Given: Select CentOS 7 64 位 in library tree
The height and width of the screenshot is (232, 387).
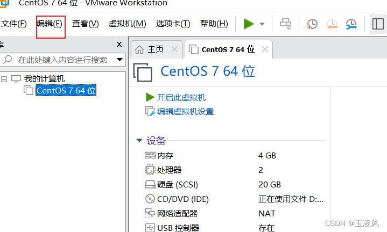Looking at the screenshot, I should [66, 90].
